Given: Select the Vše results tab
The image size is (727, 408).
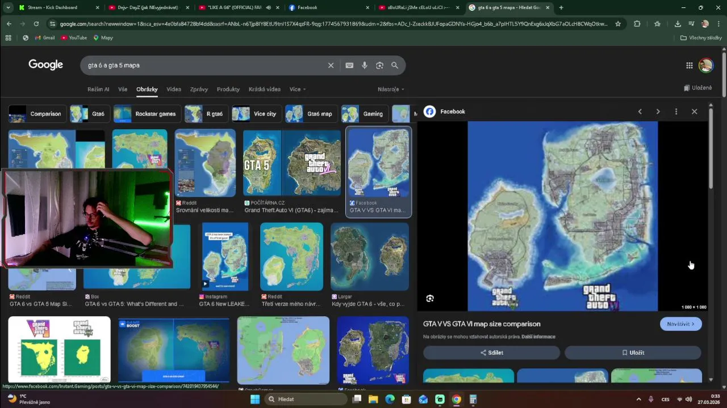Looking at the screenshot, I should [x=123, y=90].
